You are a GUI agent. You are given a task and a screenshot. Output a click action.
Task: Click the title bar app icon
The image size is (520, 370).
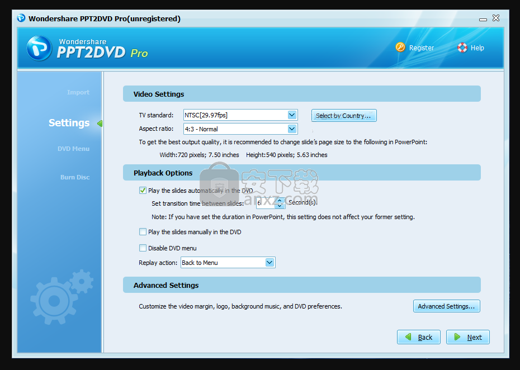coord(21,18)
